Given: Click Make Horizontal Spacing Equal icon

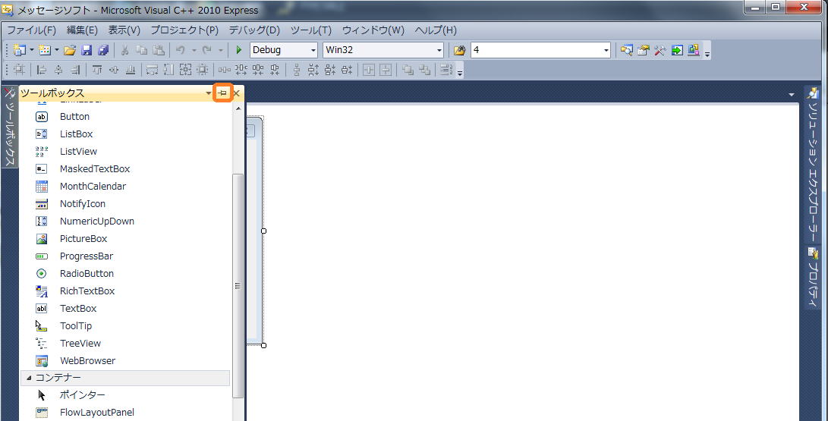Looking at the screenshot, I should tap(225, 70).
